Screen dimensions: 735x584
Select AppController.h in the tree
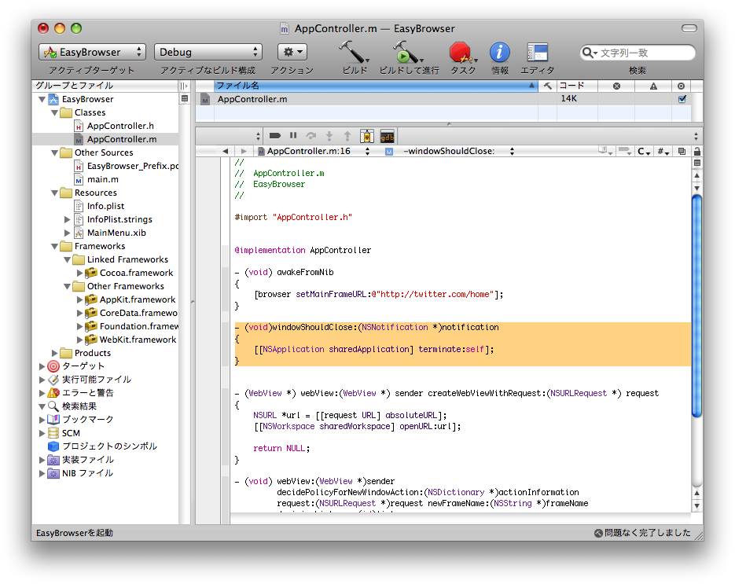pos(120,126)
